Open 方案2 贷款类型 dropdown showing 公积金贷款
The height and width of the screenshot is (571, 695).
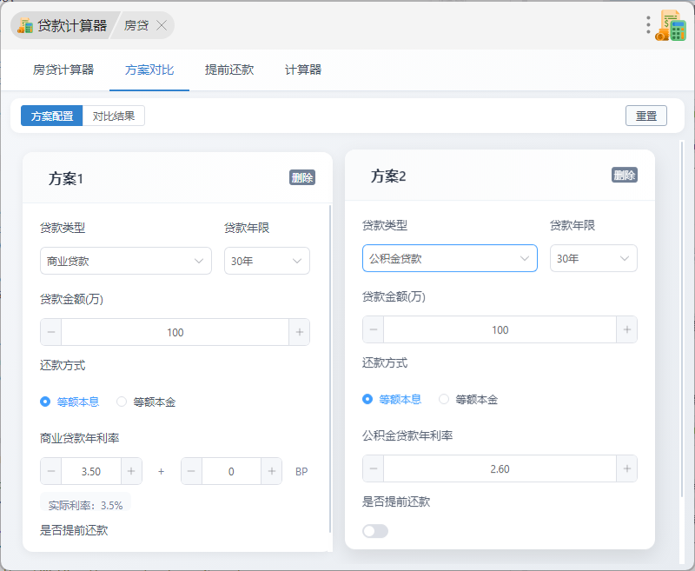click(x=449, y=258)
